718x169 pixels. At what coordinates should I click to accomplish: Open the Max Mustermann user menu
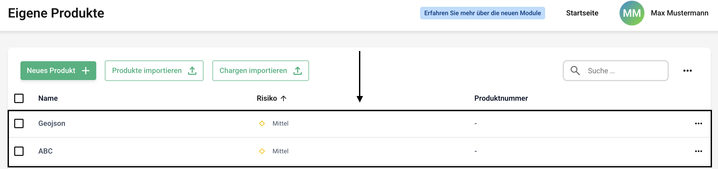click(679, 13)
